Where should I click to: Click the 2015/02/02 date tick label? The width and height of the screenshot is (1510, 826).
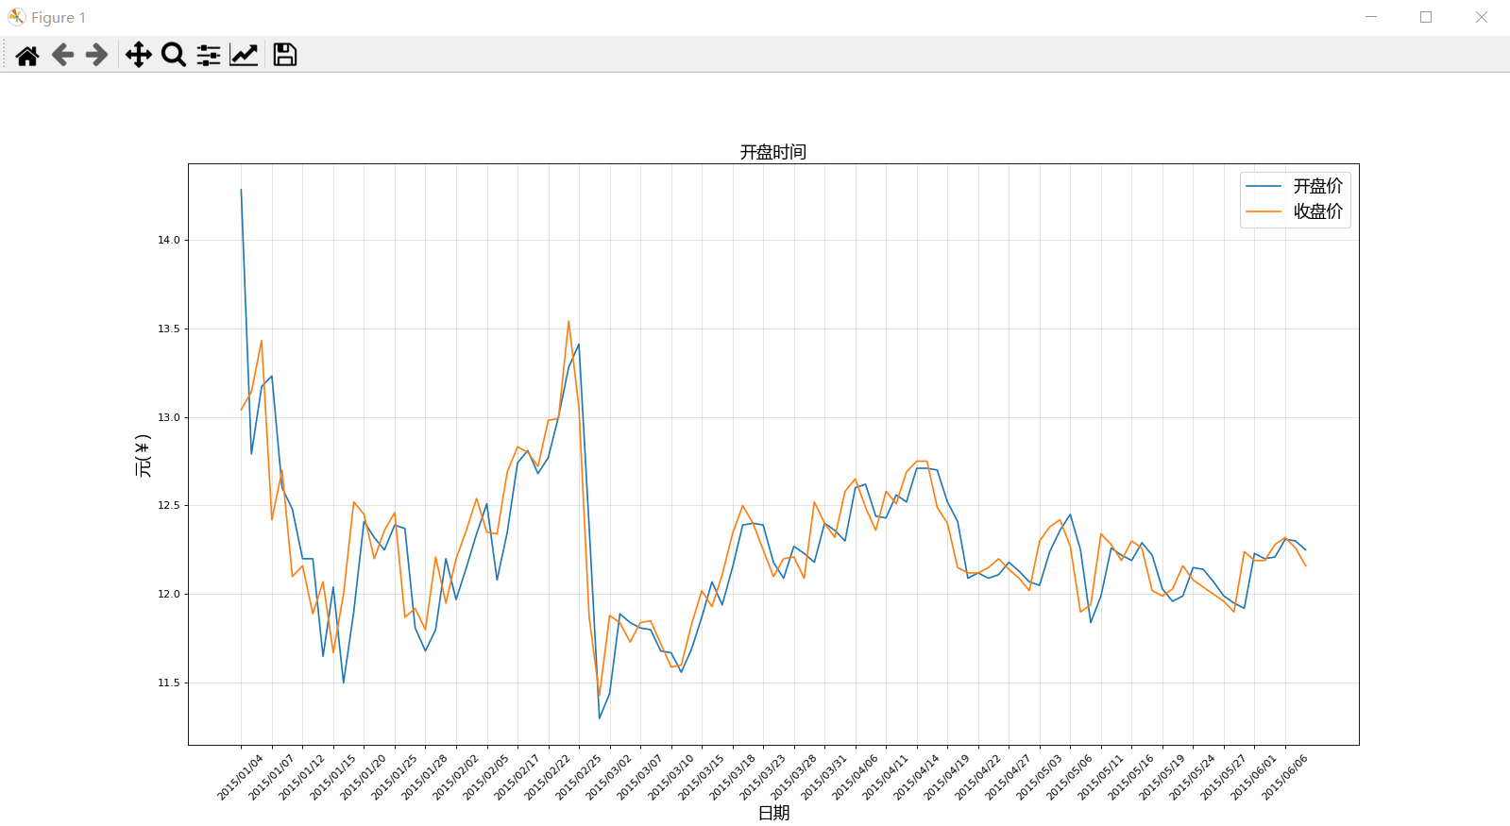tap(455, 778)
